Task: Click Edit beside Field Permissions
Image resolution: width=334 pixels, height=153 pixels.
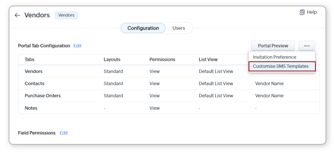Action: coord(64,133)
